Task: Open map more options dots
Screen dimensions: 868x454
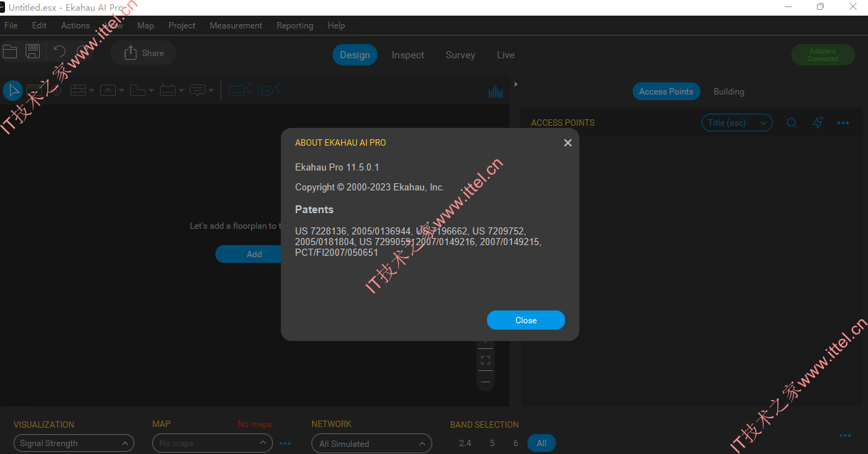Action: 285,443
